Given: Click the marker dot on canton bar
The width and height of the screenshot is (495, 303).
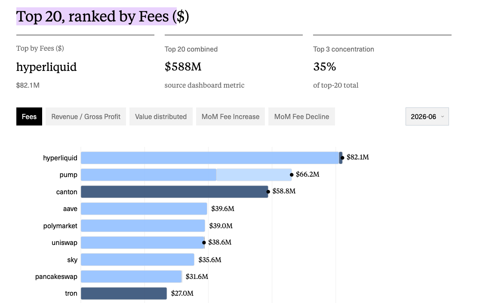Looking at the screenshot, I should click(x=268, y=192).
